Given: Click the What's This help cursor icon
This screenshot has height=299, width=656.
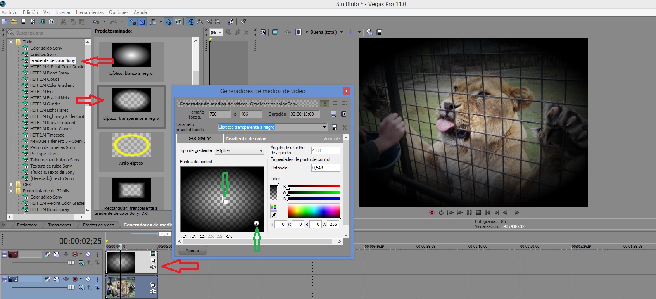Looking at the screenshot, I should point(243,22).
